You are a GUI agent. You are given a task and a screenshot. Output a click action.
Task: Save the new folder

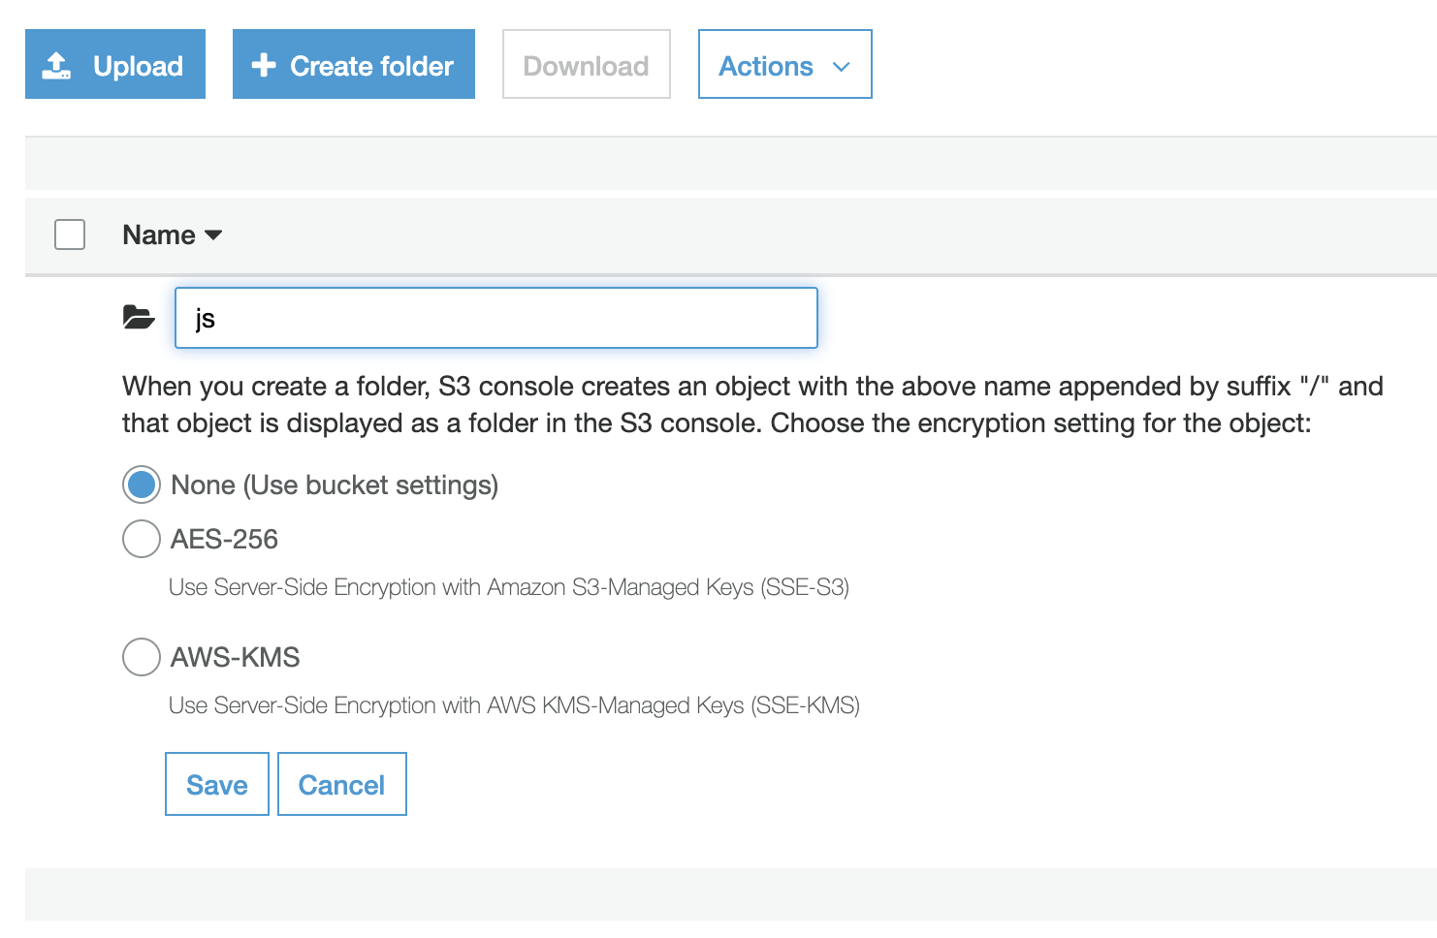[216, 784]
